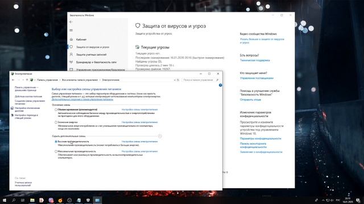Open notification center icon
The width and height of the screenshot is (364, 204).
click(358, 200)
